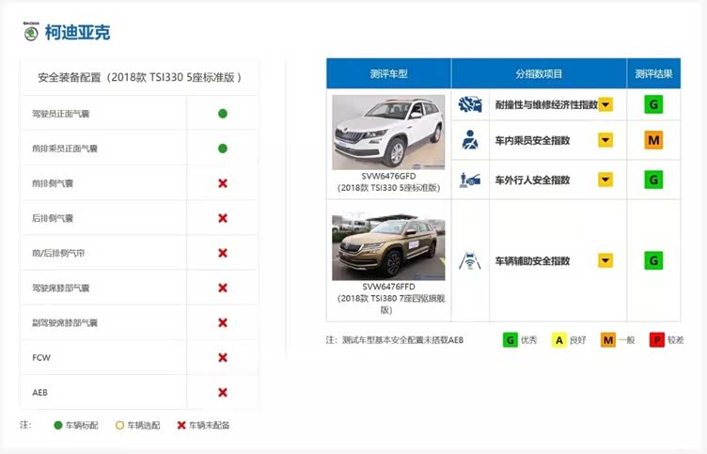Click the G result badge for 耐撞性与维修经济性指数
This screenshot has height=454, width=707.
(653, 104)
